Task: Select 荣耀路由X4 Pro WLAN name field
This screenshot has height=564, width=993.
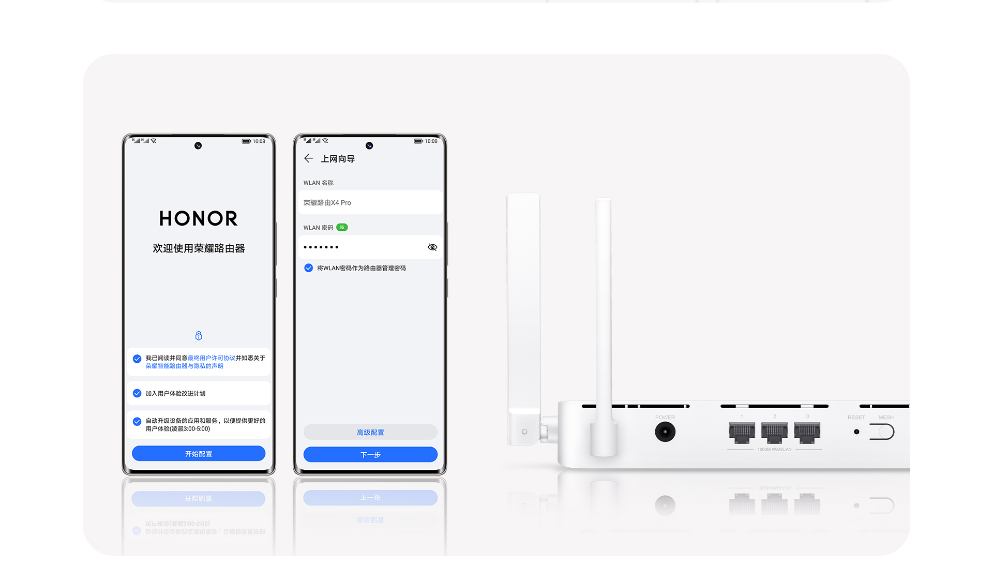Action: click(x=370, y=202)
